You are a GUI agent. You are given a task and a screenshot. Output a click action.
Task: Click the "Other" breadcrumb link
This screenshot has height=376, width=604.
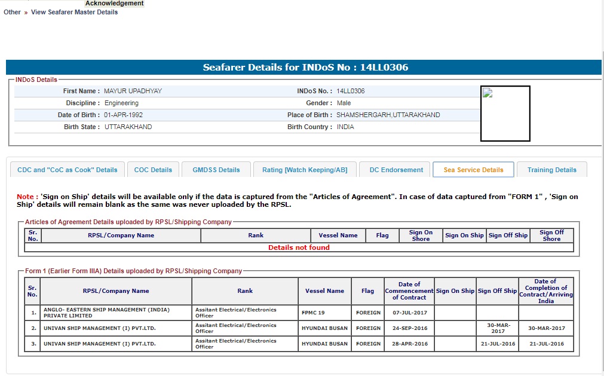(12, 12)
